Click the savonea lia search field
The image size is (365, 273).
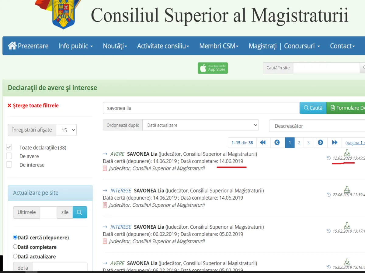pos(201,108)
